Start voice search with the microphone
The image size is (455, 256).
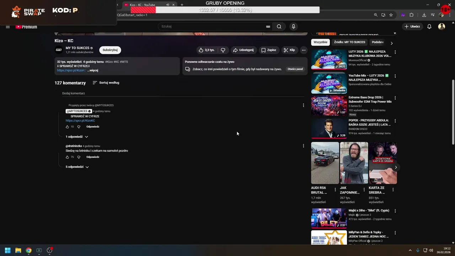[x=293, y=26]
